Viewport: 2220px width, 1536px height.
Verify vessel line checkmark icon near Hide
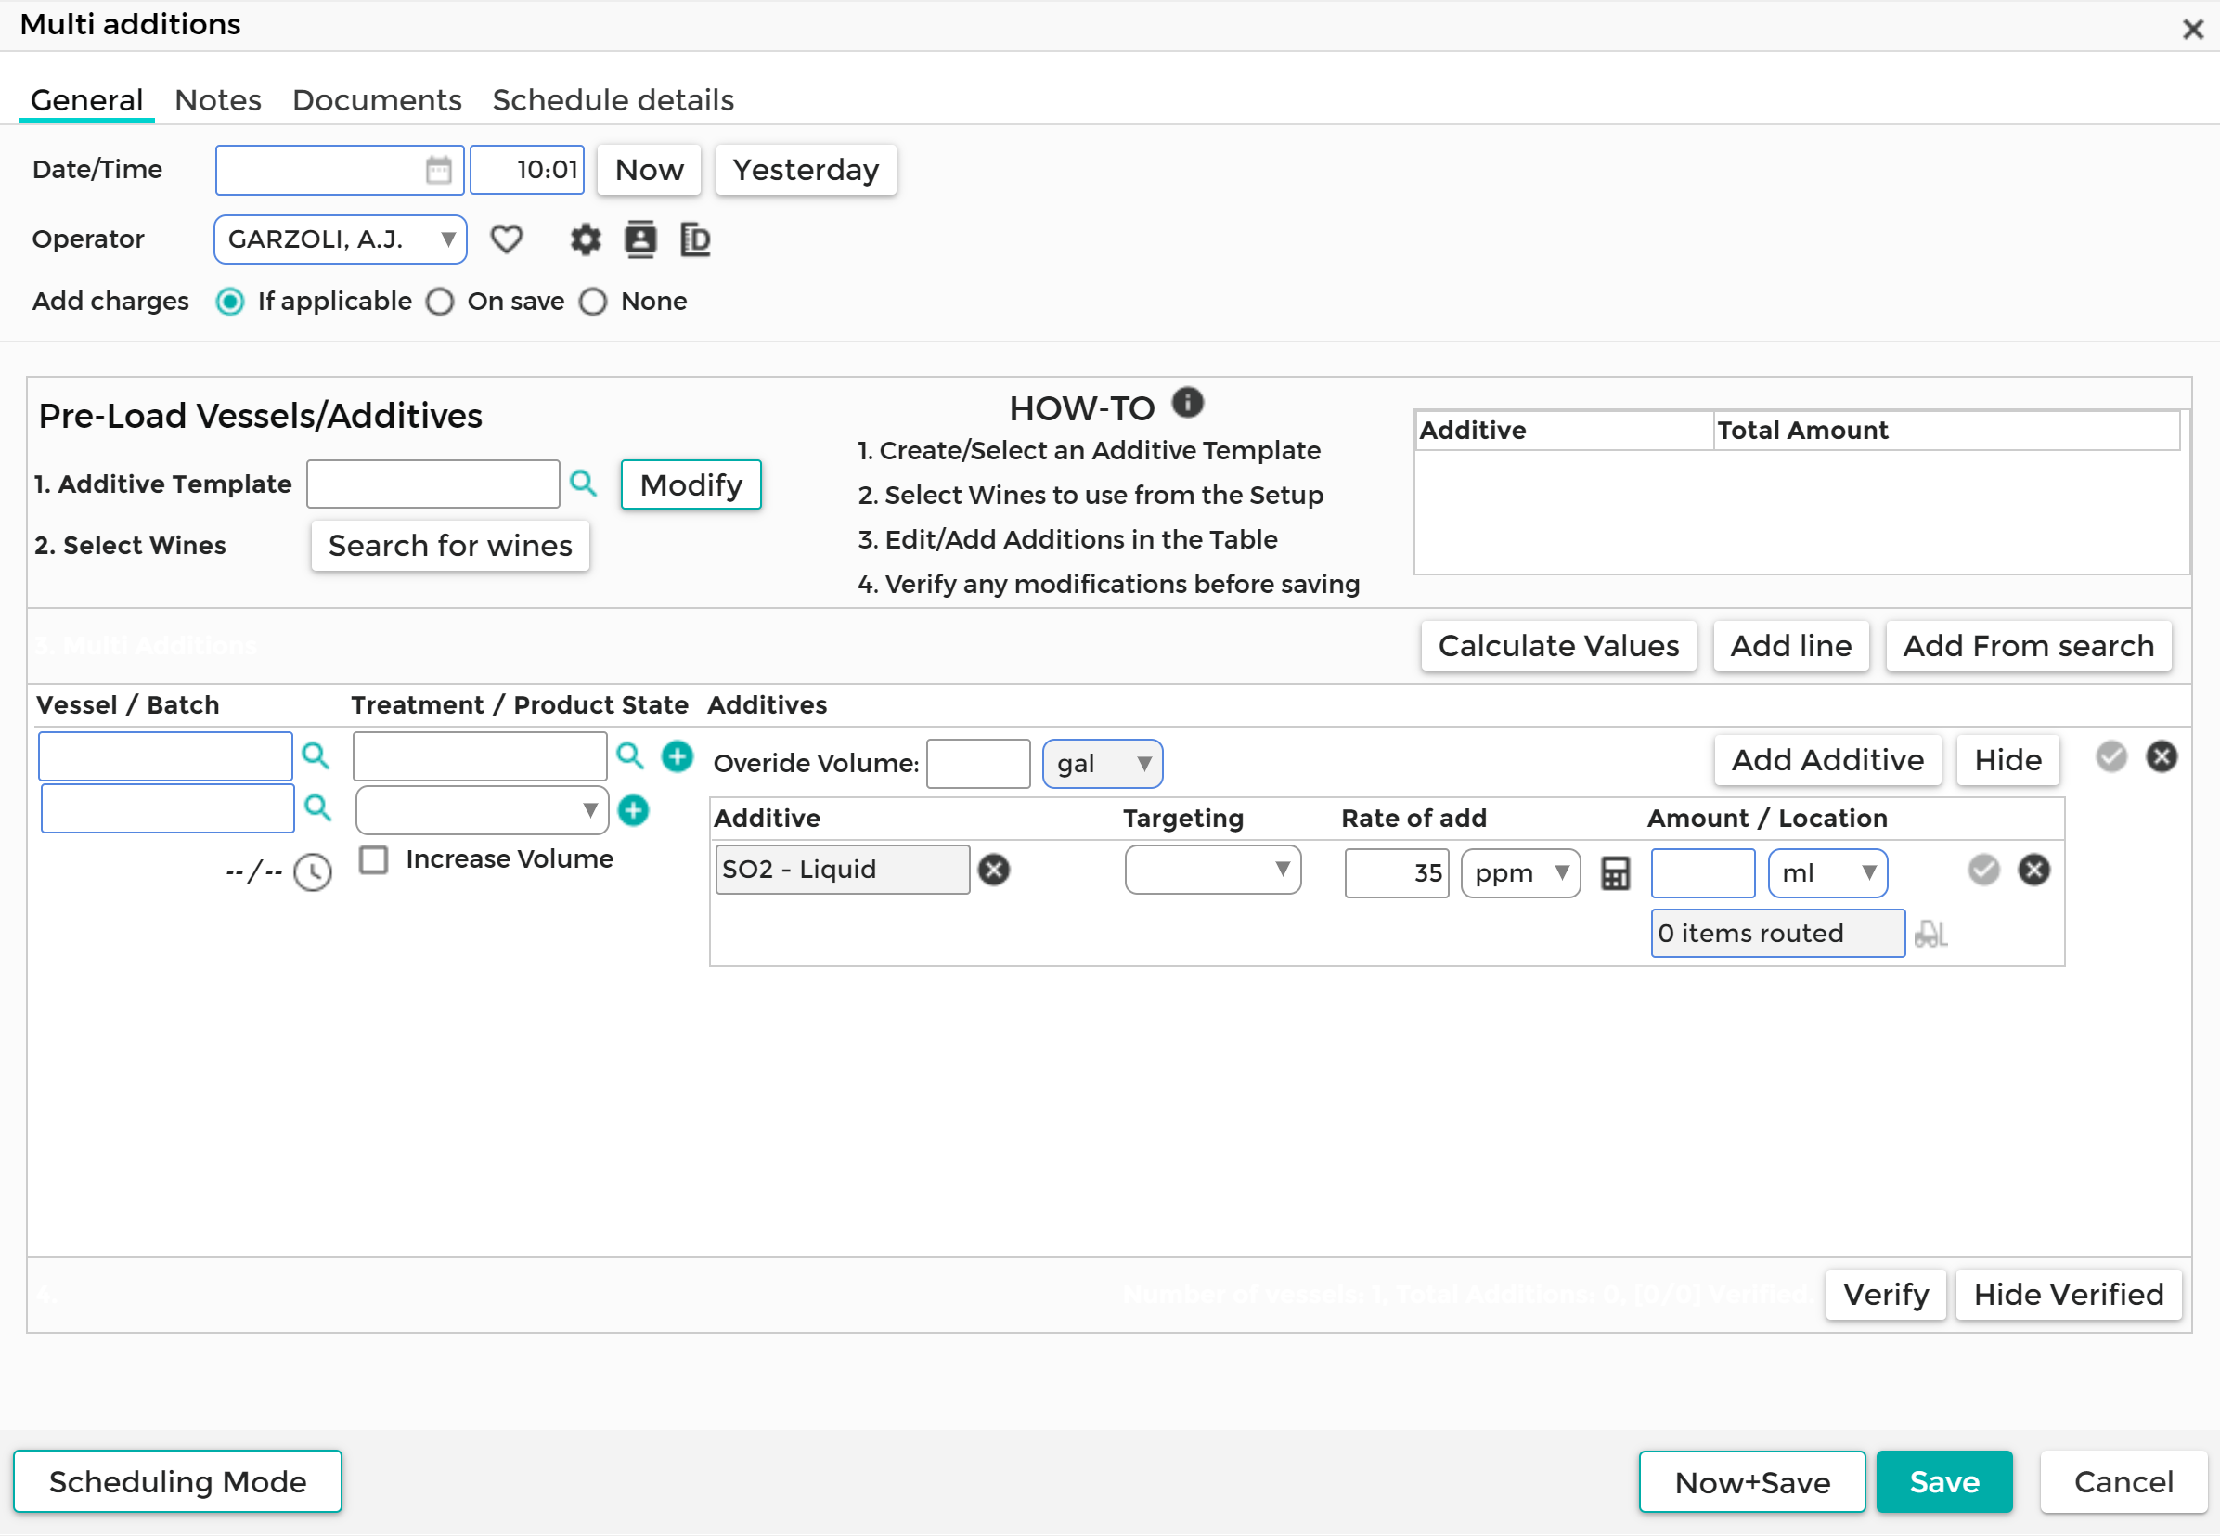pyautogui.click(x=2111, y=756)
